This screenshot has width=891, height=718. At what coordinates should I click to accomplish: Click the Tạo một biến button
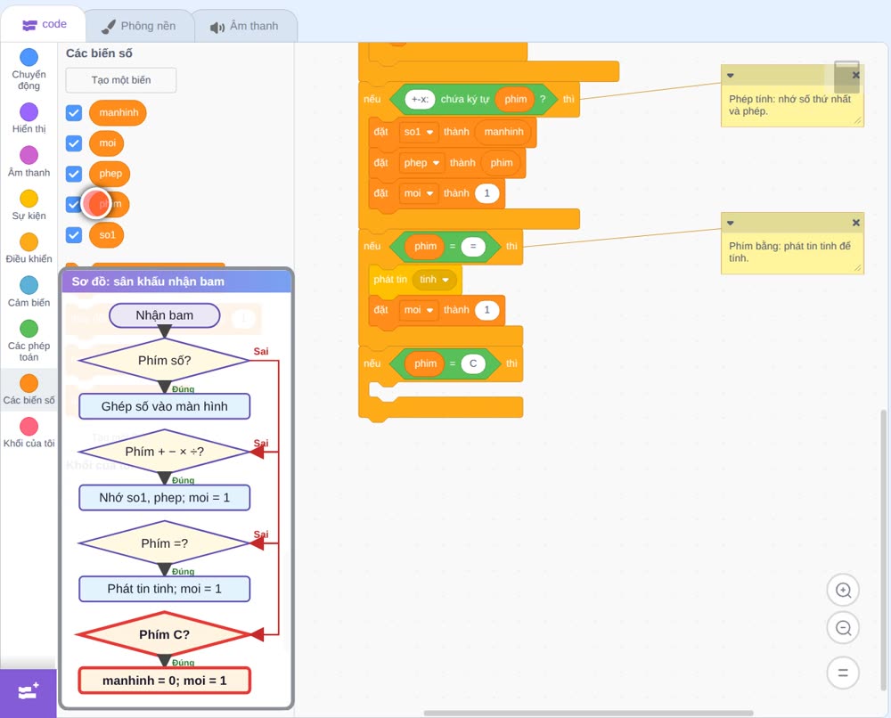pyautogui.click(x=121, y=80)
